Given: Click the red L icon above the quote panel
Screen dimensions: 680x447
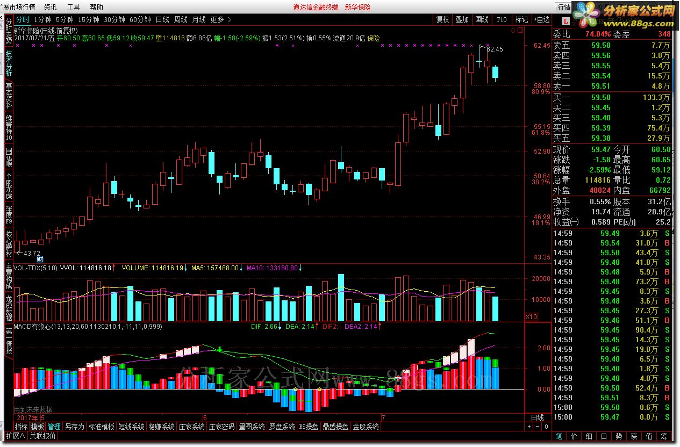Looking at the screenshot, I should point(566,20).
